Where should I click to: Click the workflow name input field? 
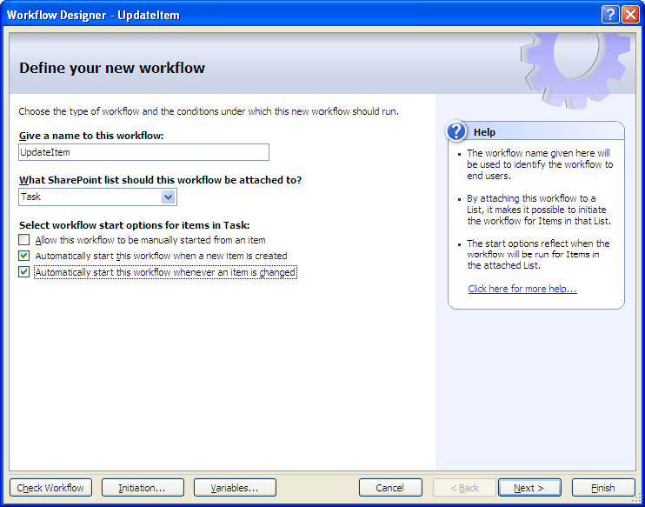pos(144,152)
